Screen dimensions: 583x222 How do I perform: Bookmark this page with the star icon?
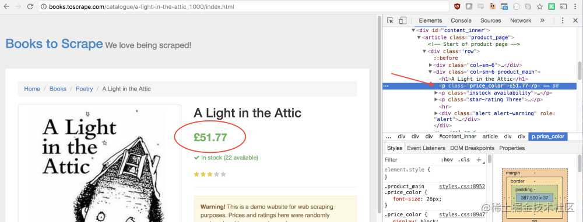[539, 6]
